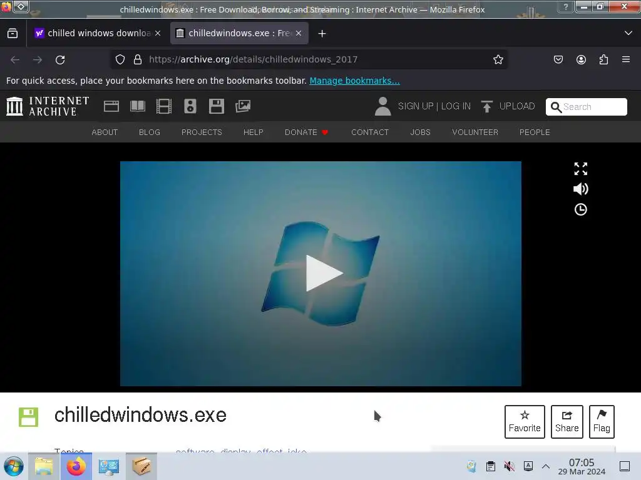Click the site security padlock icon
The height and width of the screenshot is (480, 641).
click(138, 59)
